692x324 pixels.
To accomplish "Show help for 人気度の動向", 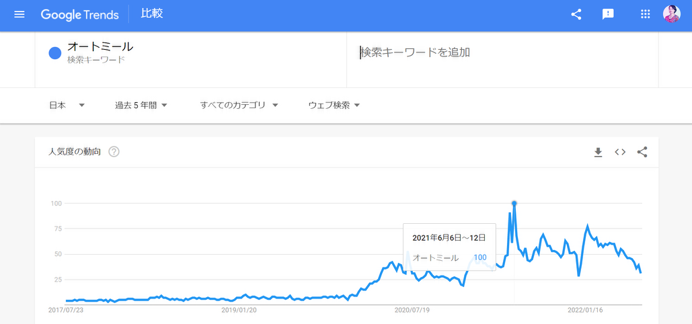I will click(x=114, y=153).
